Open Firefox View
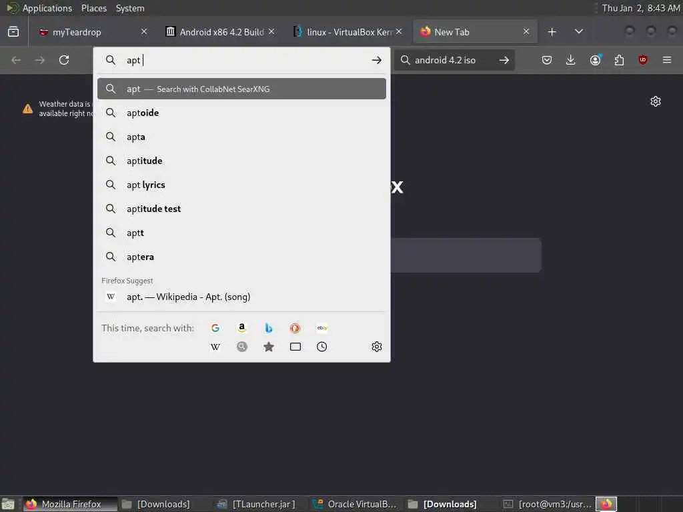The image size is (683, 512). tap(13, 32)
